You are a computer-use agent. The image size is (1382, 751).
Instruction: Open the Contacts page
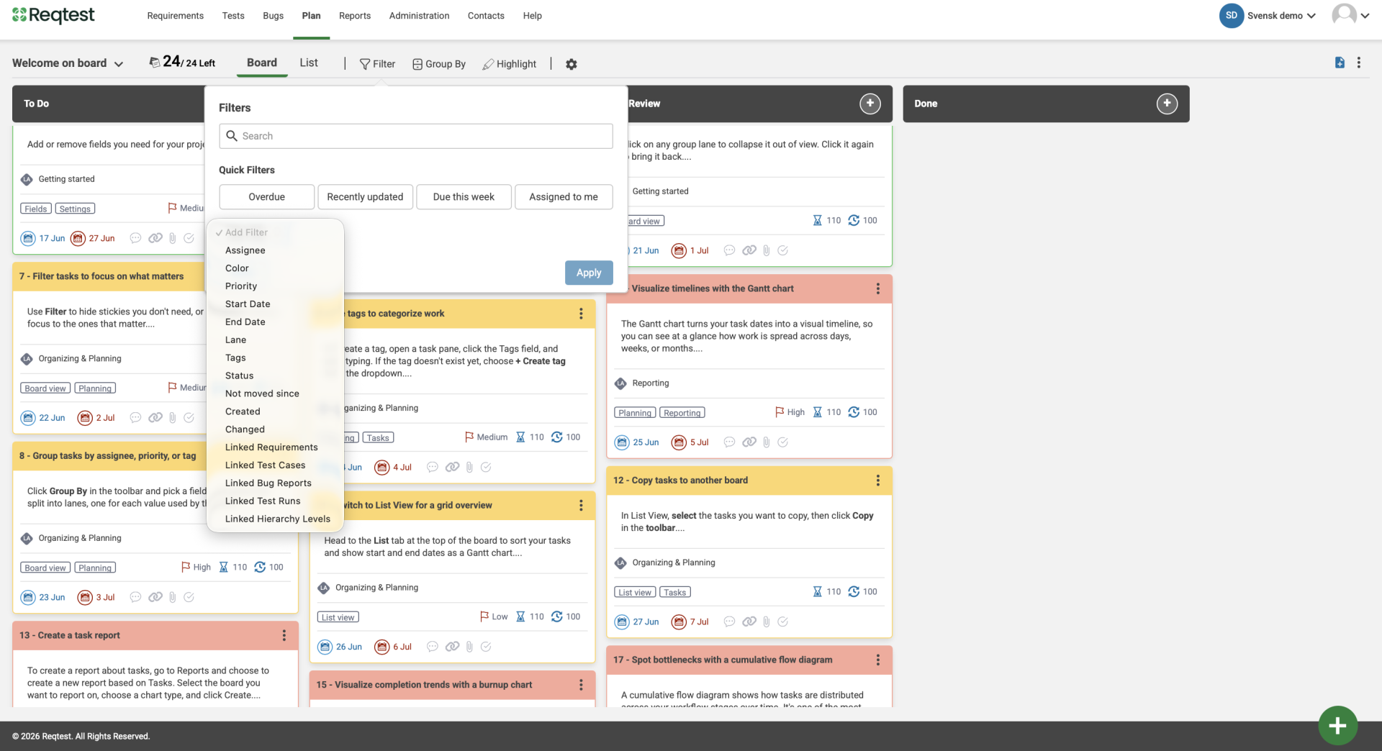(x=486, y=16)
